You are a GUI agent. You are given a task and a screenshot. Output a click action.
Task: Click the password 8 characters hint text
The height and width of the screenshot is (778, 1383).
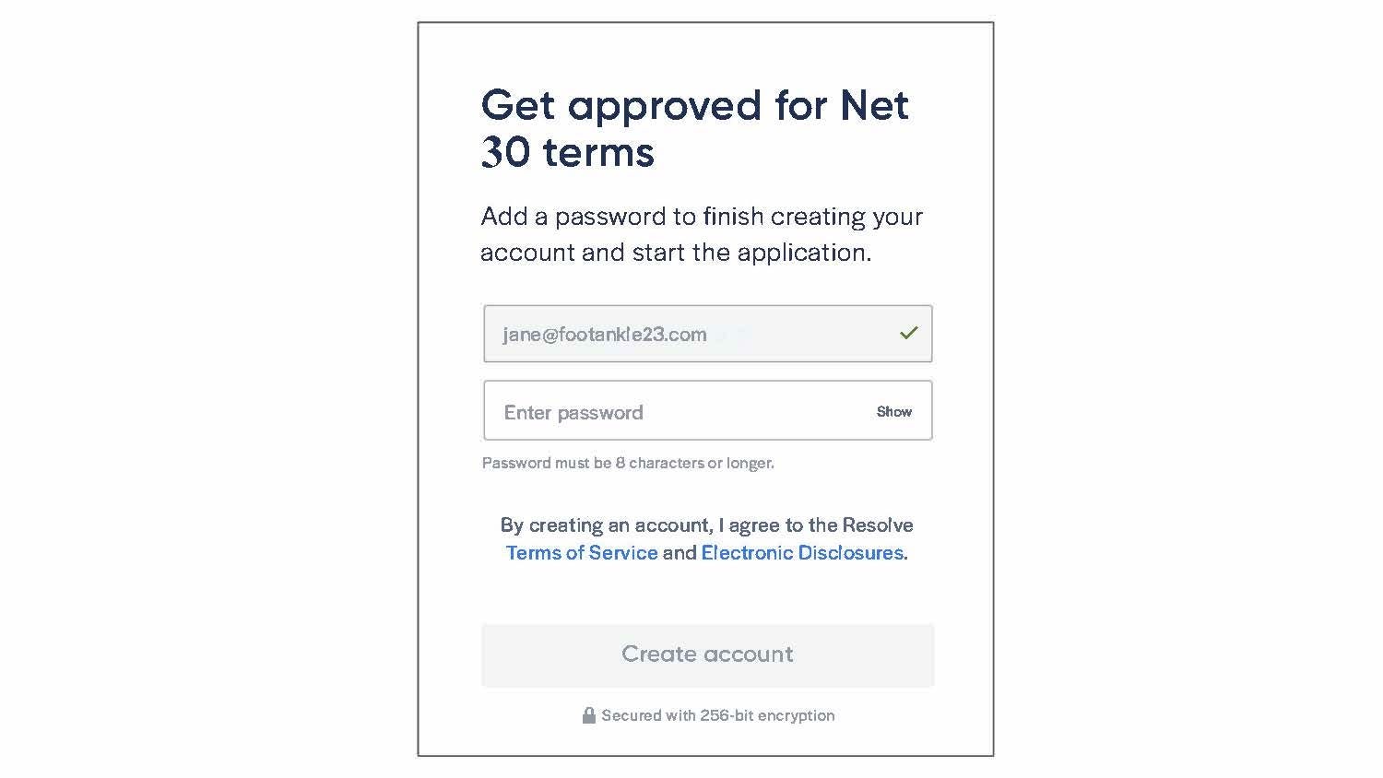tap(628, 463)
